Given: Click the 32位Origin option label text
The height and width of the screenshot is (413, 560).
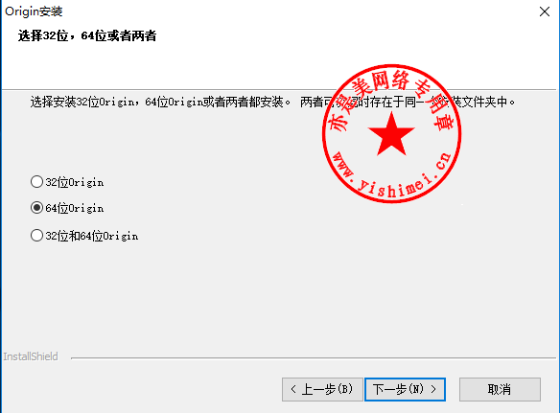Looking at the screenshot, I should tap(75, 182).
